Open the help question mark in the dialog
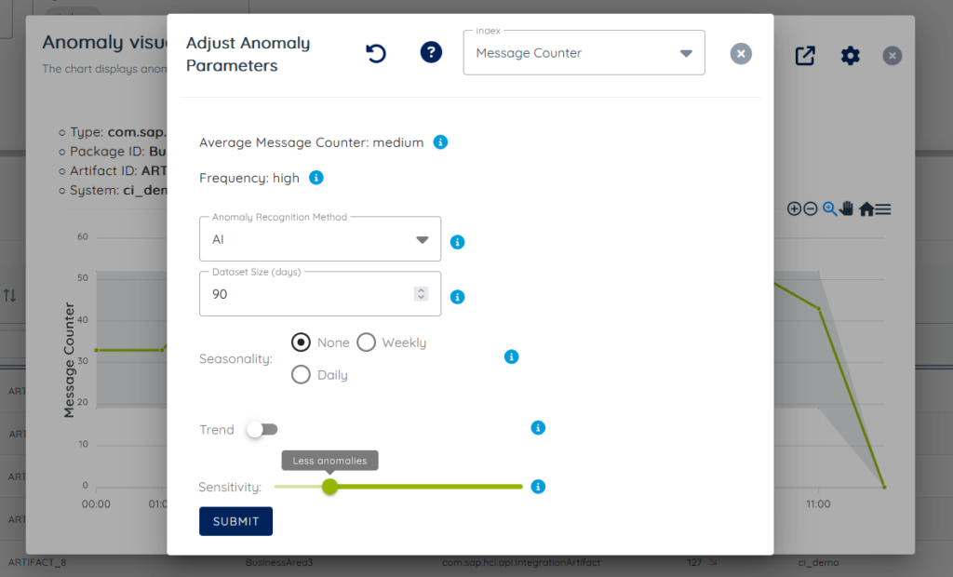This screenshot has height=577, width=953. coord(431,52)
